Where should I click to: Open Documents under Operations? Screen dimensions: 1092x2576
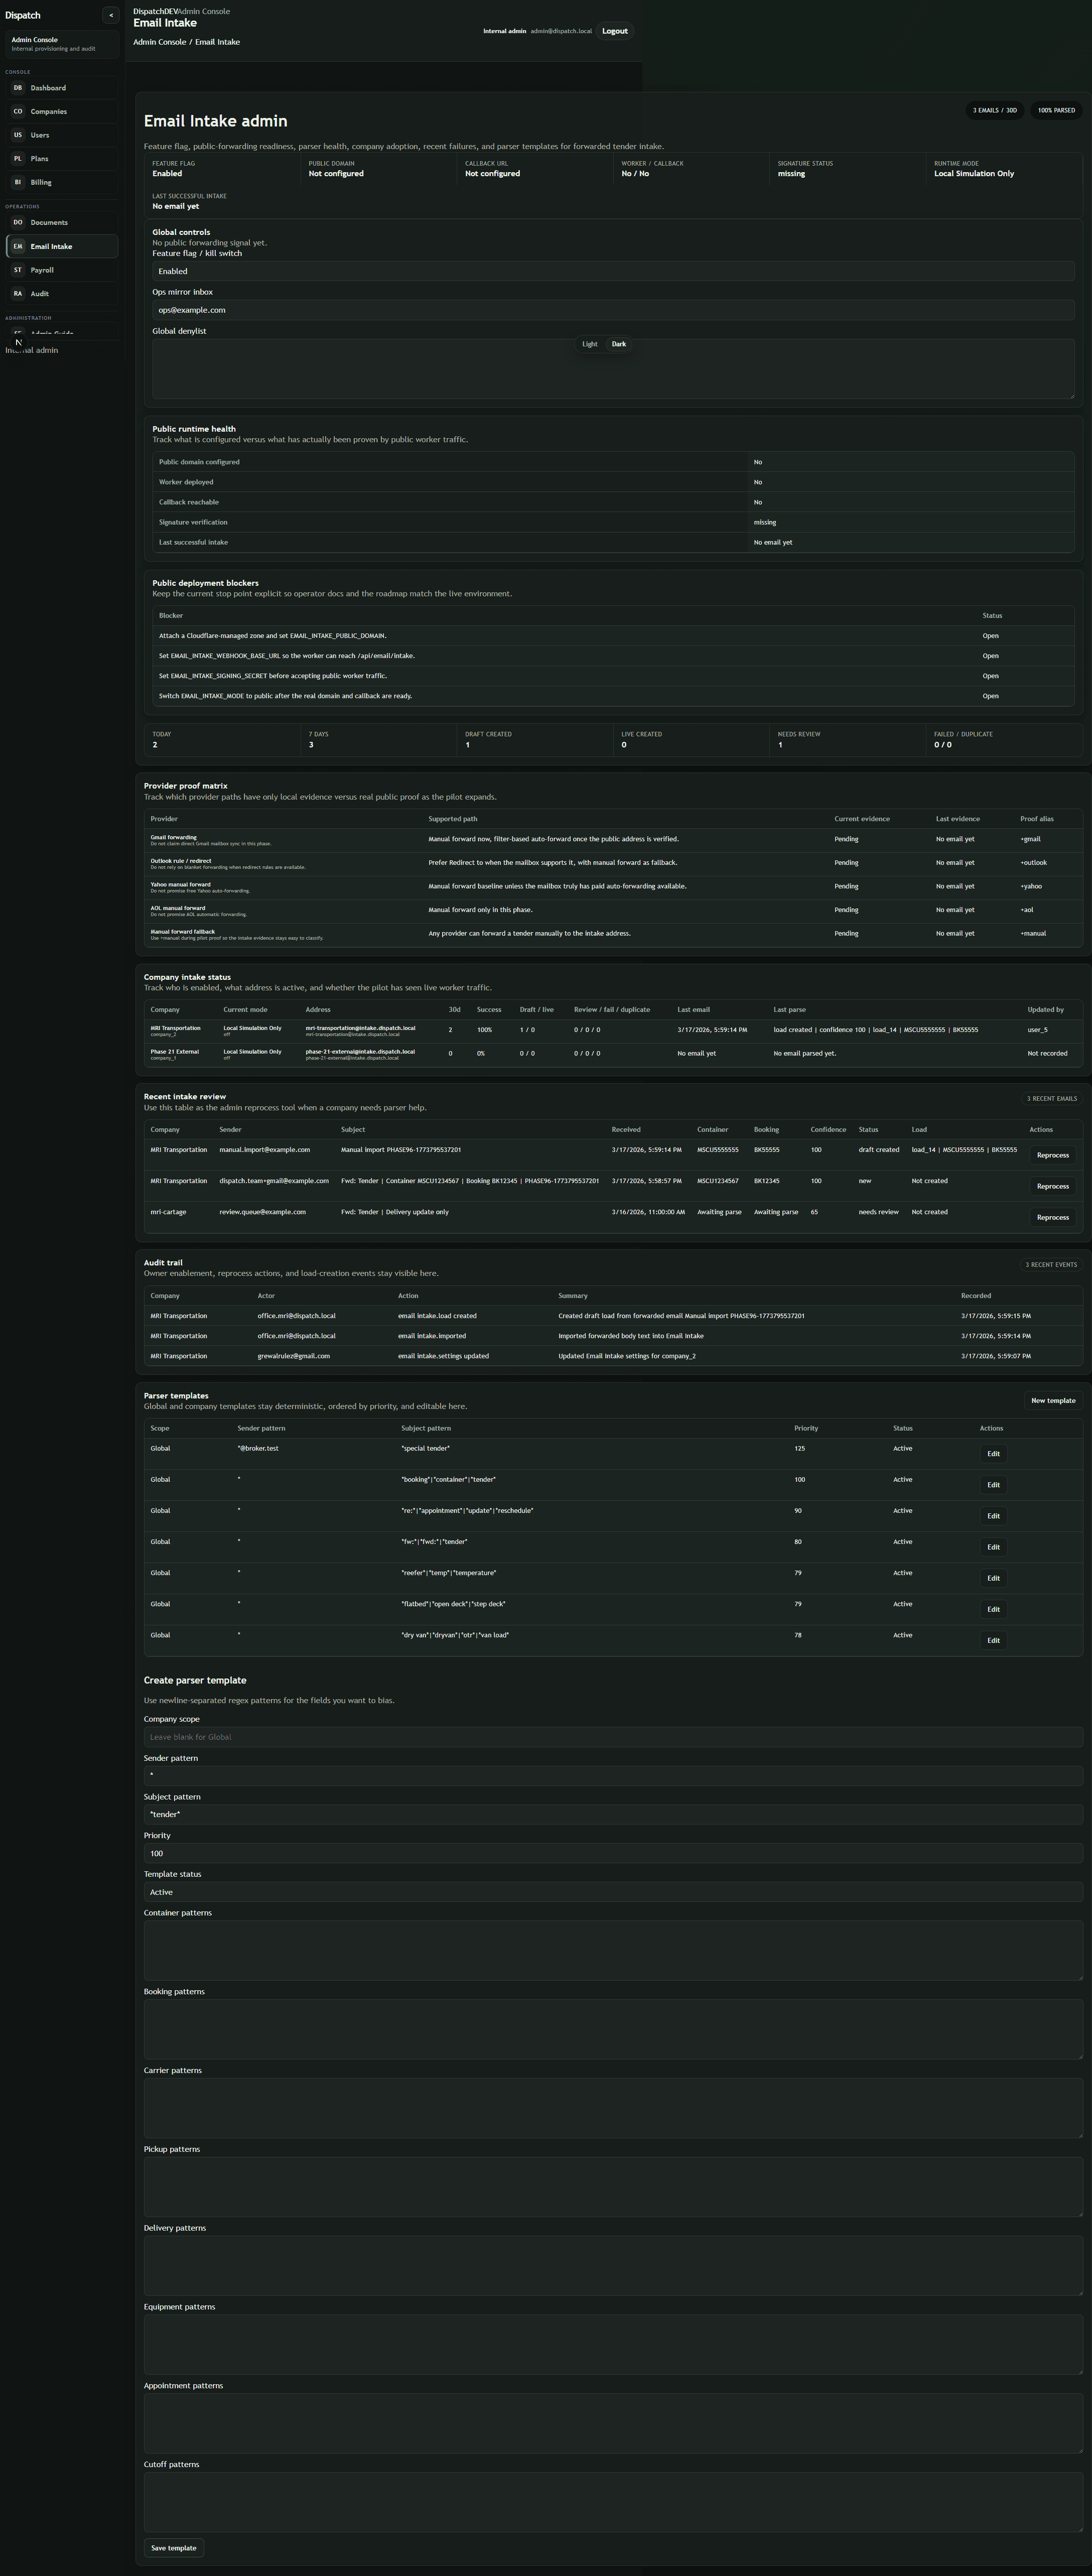point(62,222)
